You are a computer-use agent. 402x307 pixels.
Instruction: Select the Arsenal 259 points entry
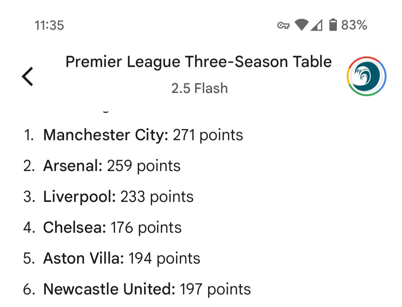(102, 166)
